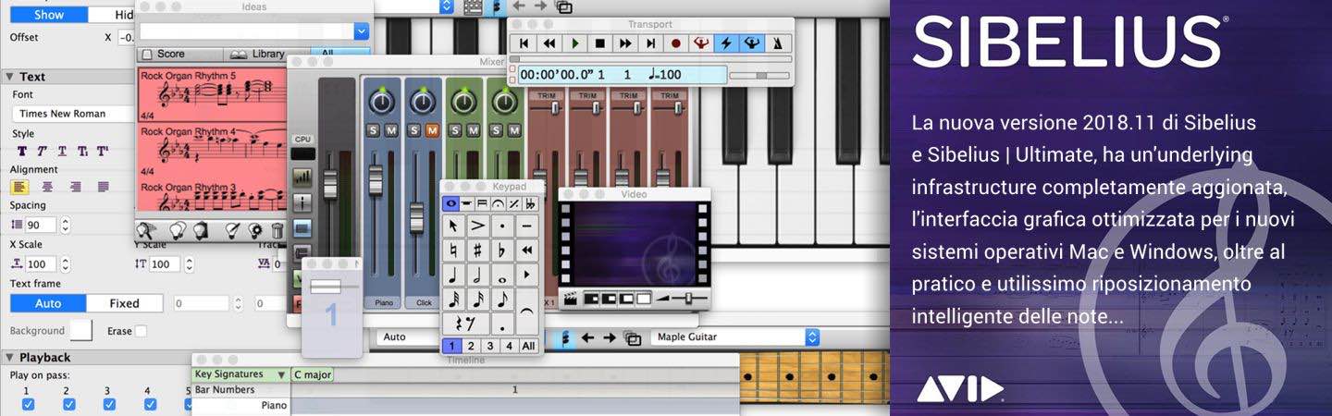Select the sharp sign on Keypad
The image size is (1332, 416).
pyautogui.click(x=478, y=251)
